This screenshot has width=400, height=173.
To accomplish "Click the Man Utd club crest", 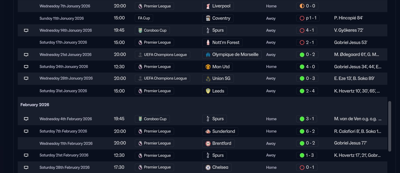I will (x=208, y=66).
